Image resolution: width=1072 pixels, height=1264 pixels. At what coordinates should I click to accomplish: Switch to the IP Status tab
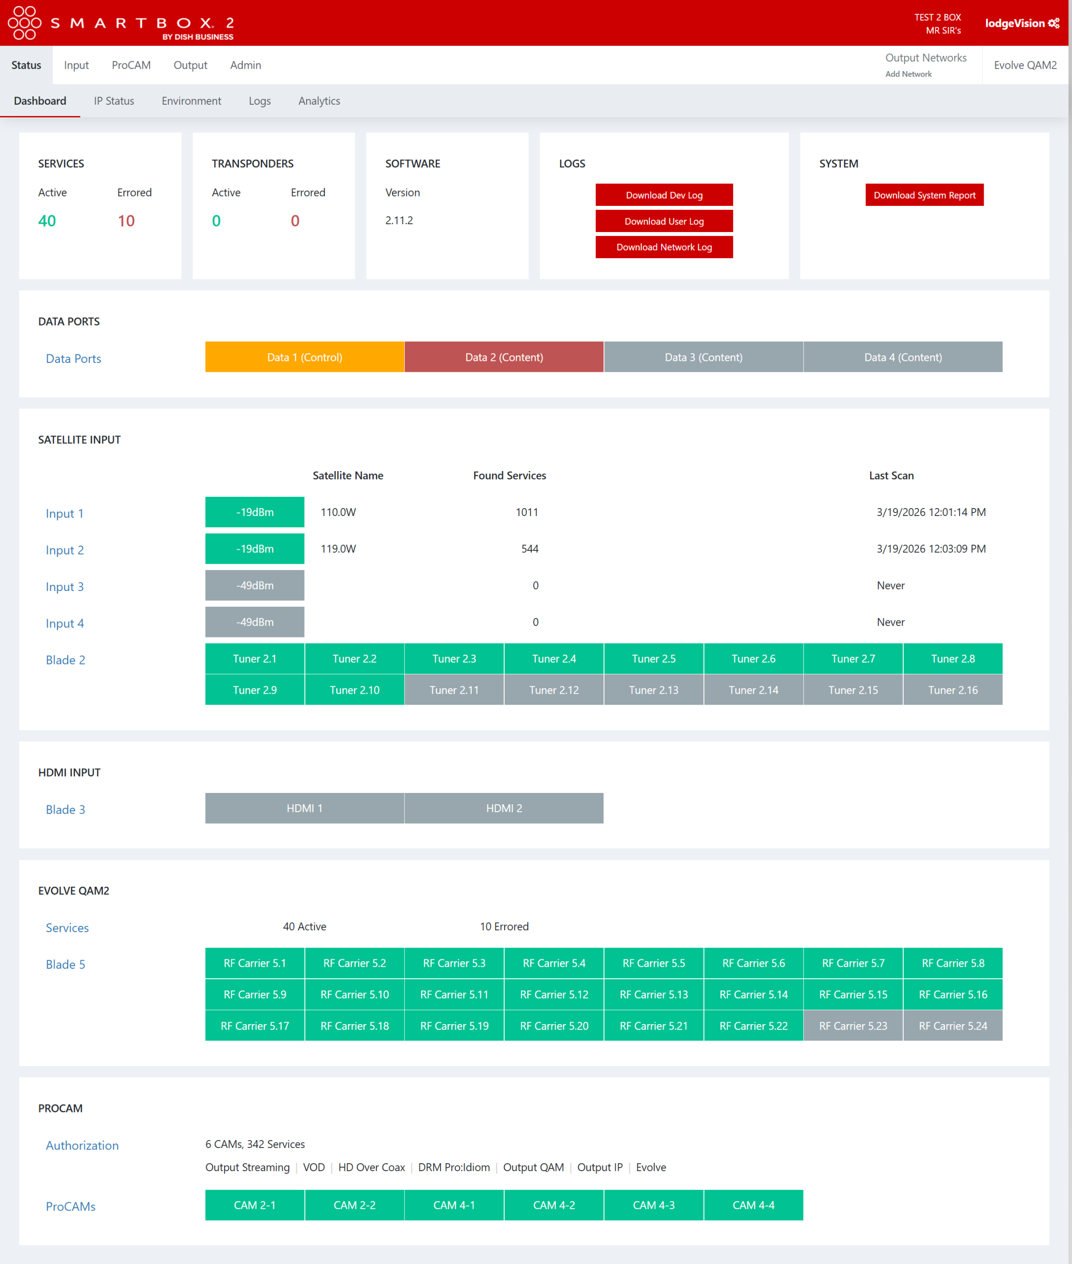coord(114,101)
